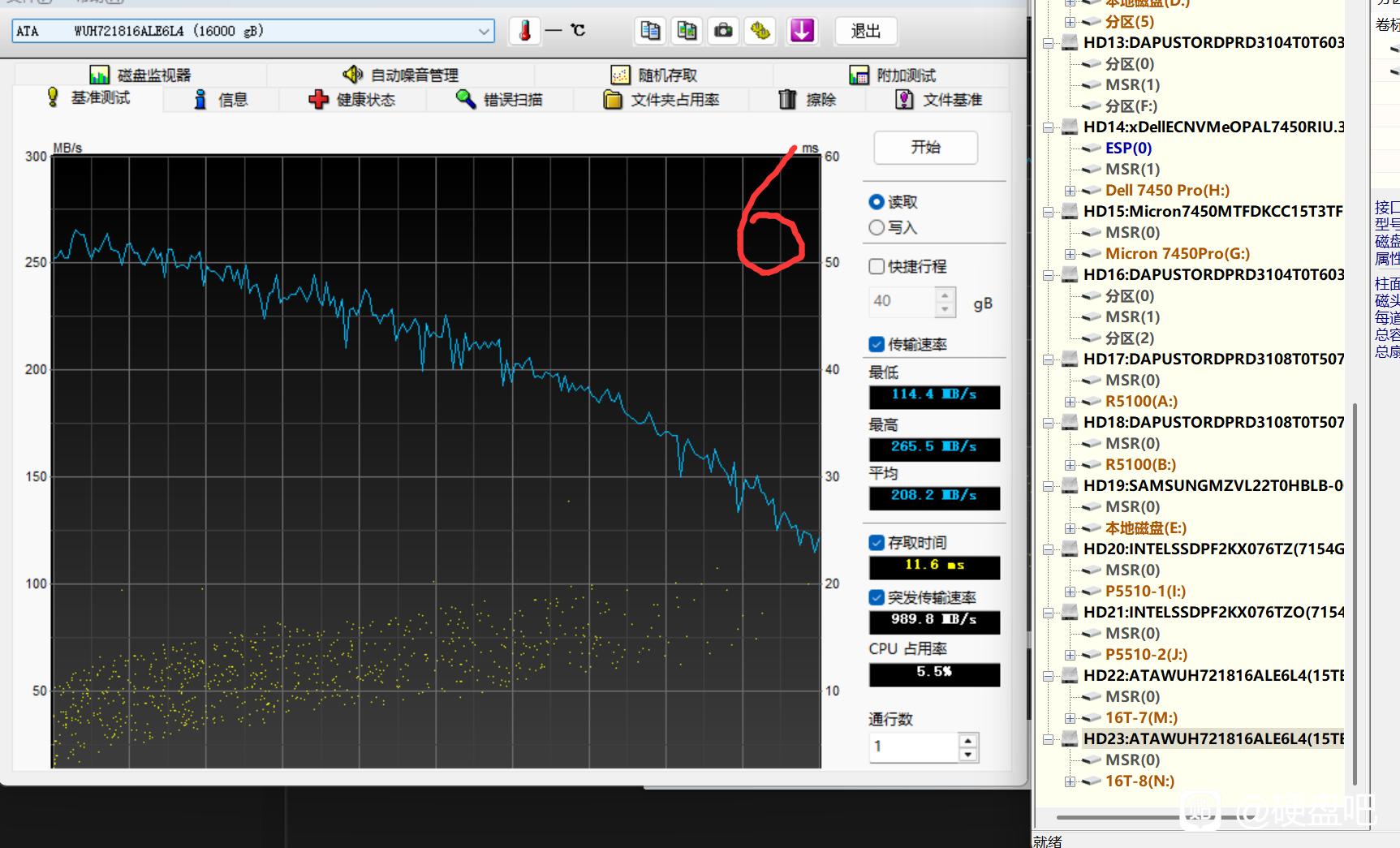Expand the 16T-7(M:) partition node
The image size is (1400, 848).
point(1070,718)
